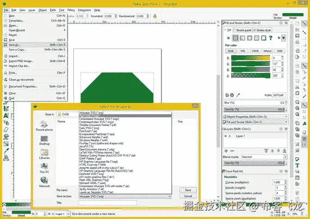Image resolution: width=310 pixels, height=219 pixels.
Task: Open the Edit menu
Action: pyautogui.click(x=14, y=10)
